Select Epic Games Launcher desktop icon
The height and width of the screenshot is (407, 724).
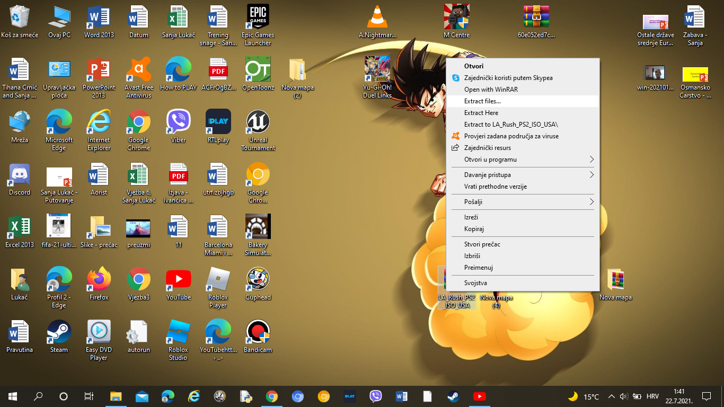[258, 25]
